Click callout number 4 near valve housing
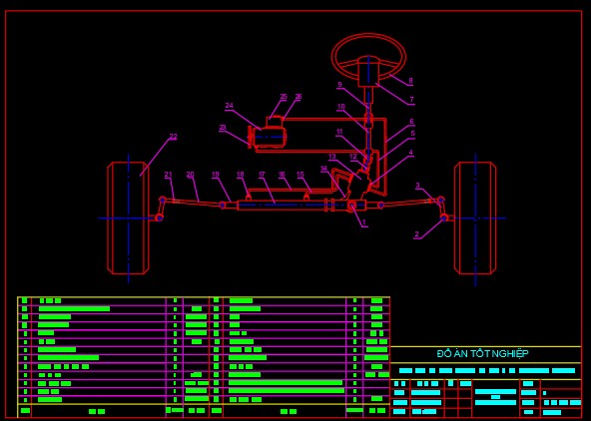Image resolution: width=591 pixels, height=421 pixels. click(x=411, y=153)
